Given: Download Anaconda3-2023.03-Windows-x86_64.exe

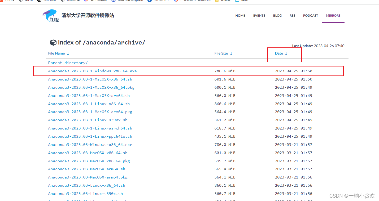Looking at the screenshot, I should tap(90, 145).
